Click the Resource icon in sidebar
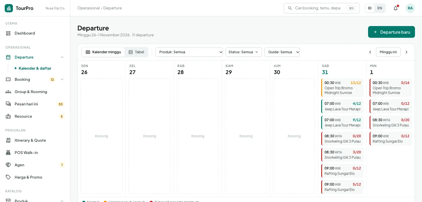This screenshot has height=202, width=422. pyautogui.click(x=8, y=117)
